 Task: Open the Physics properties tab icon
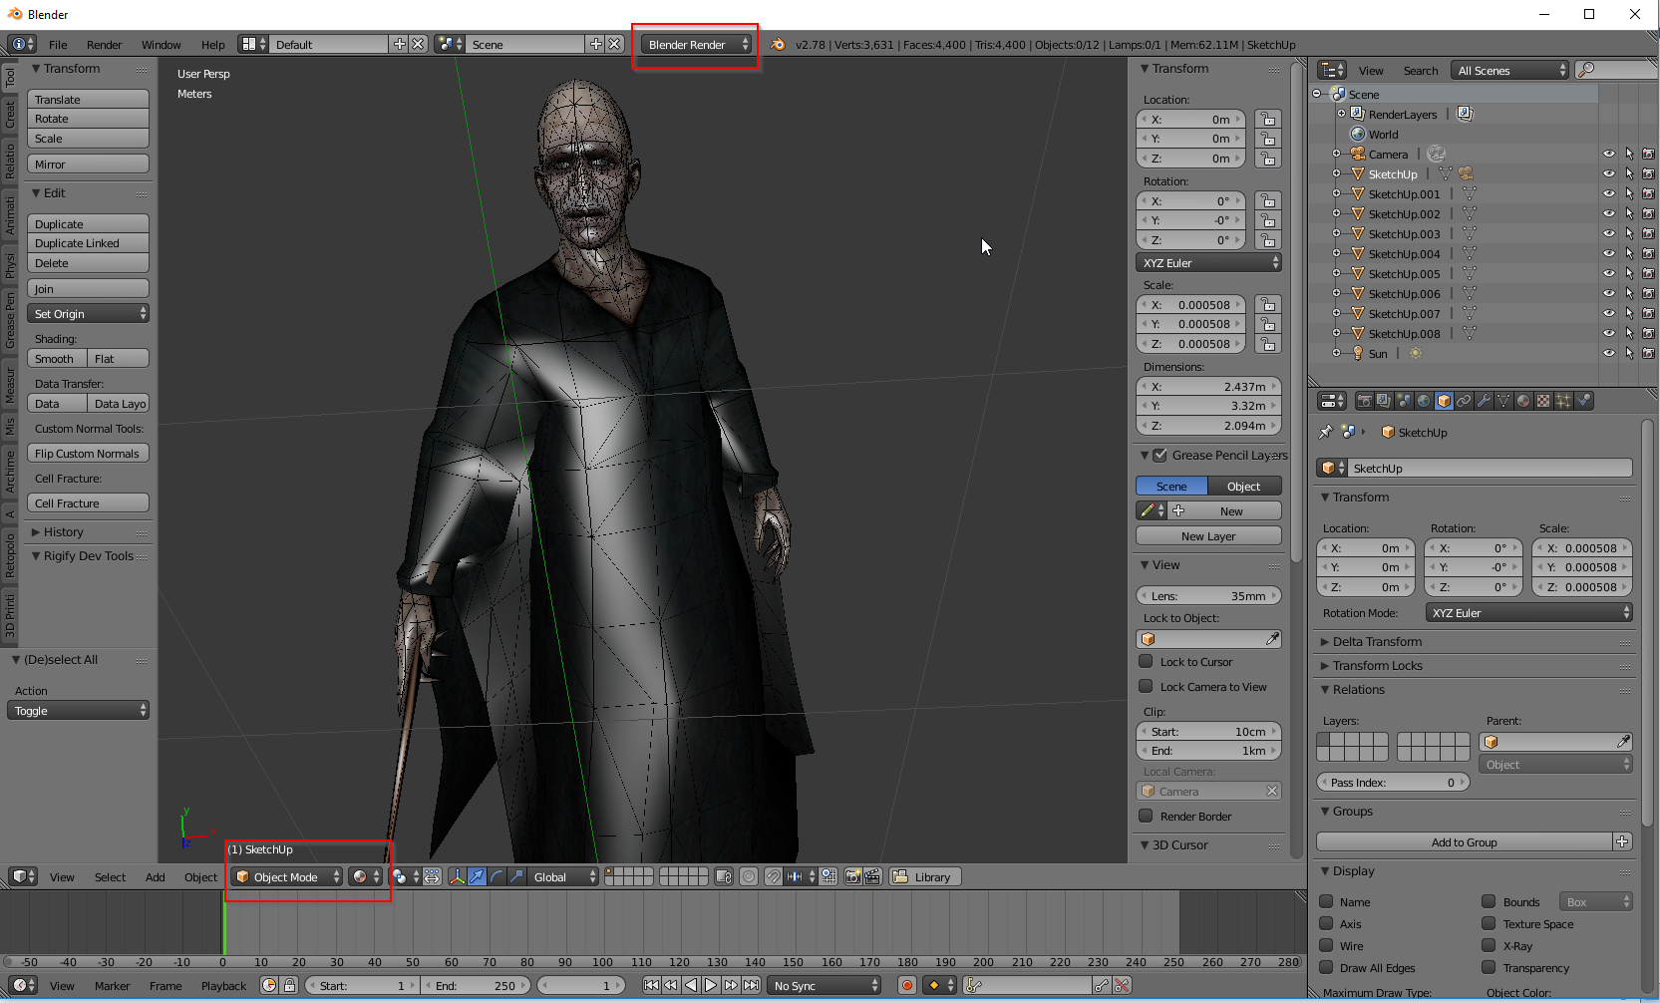coord(1583,401)
